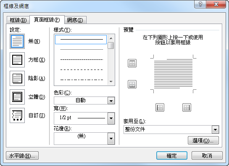
Task: Click the 自訂(U) setting label
Action: pos(37,115)
